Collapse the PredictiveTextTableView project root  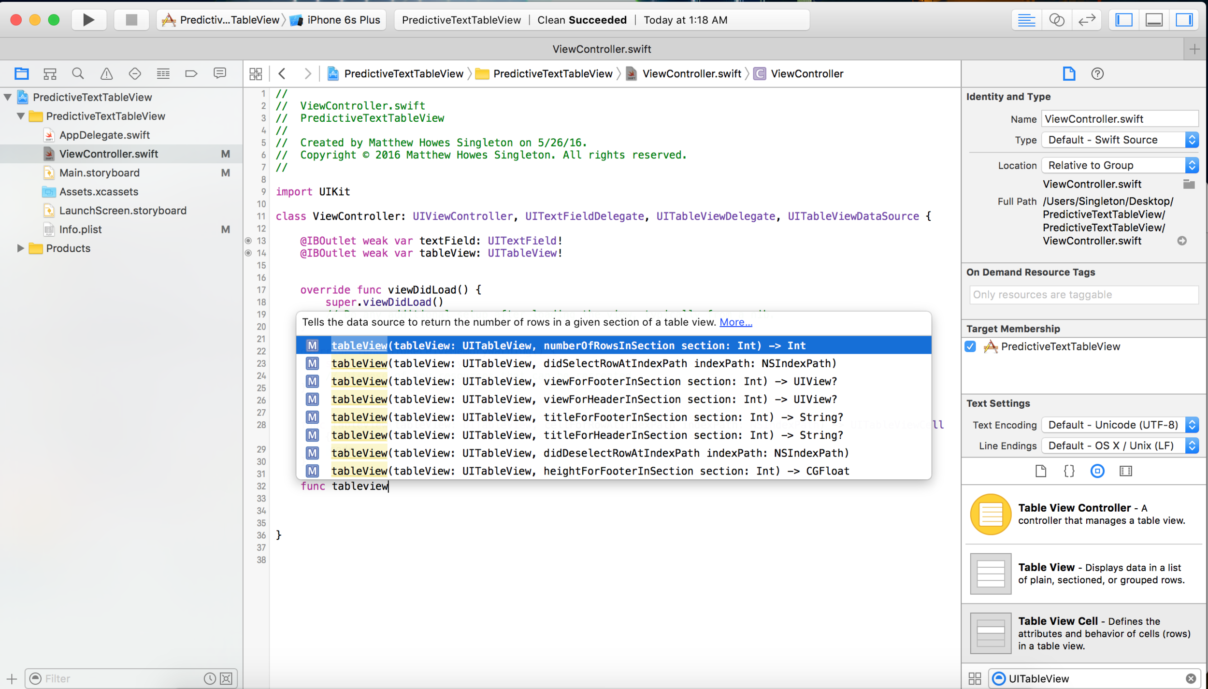click(x=8, y=97)
